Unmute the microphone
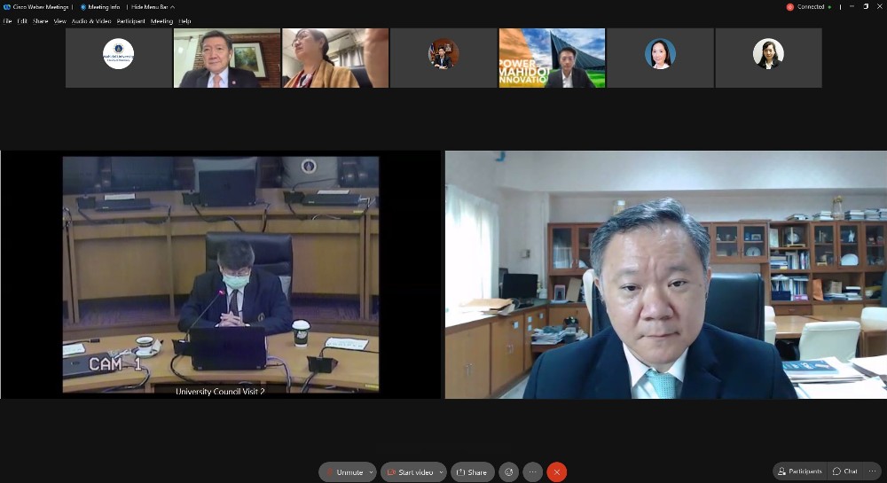Image resolution: width=887 pixels, height=483 pixels. [344, 472]
